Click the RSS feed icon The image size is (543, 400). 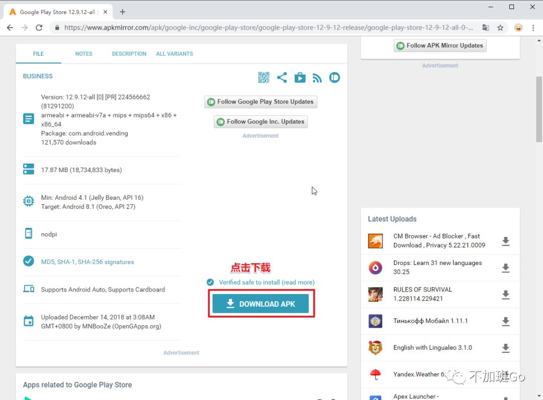(x=317, y=78)
